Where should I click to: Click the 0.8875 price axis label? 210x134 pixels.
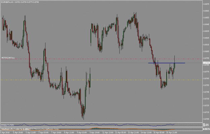(206, 4)
